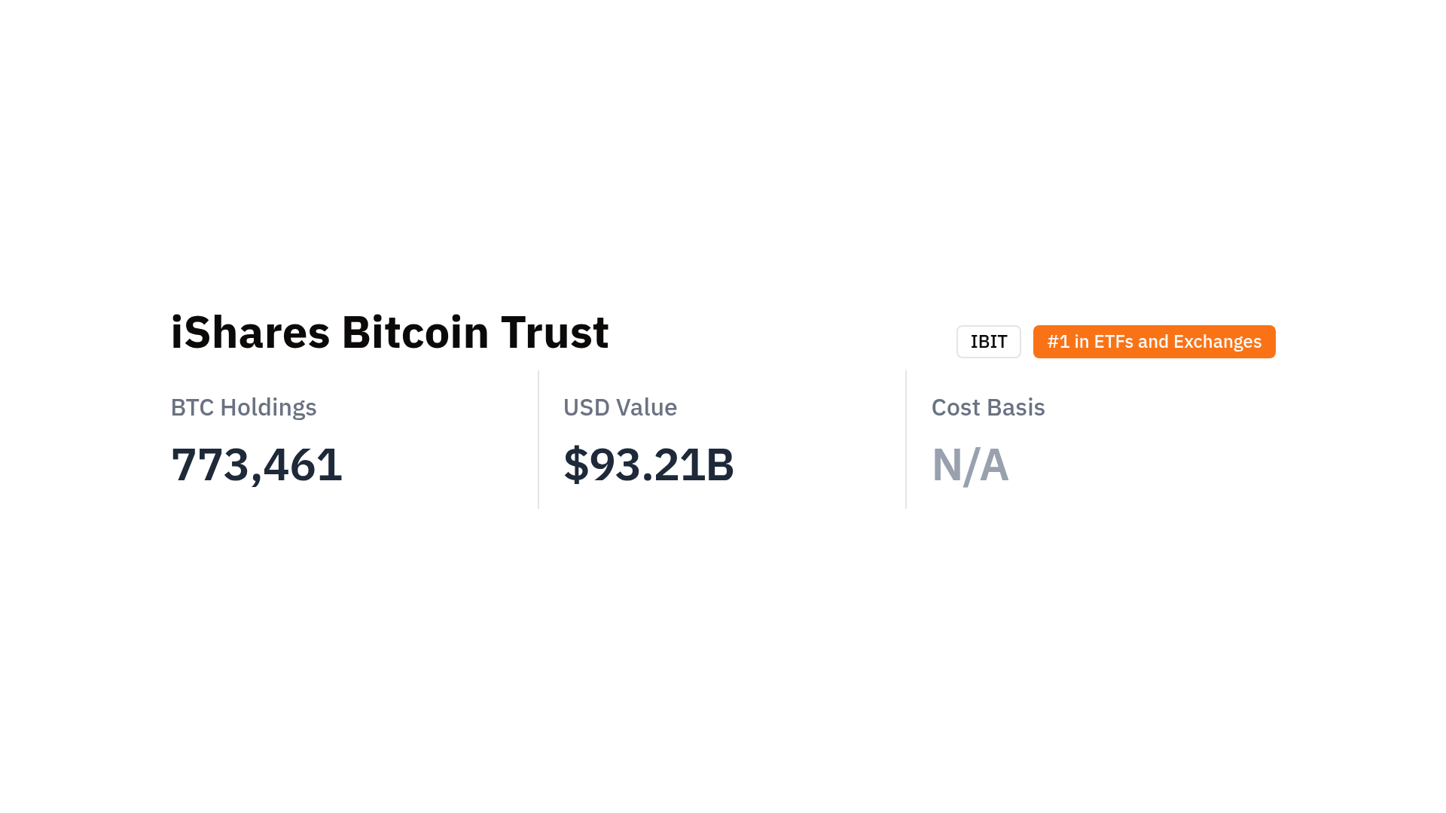Viewport: 1446px width, 813px height.
Task: Click the iShares Bitcoin Trust heading
Action: [x=389, y=332]
